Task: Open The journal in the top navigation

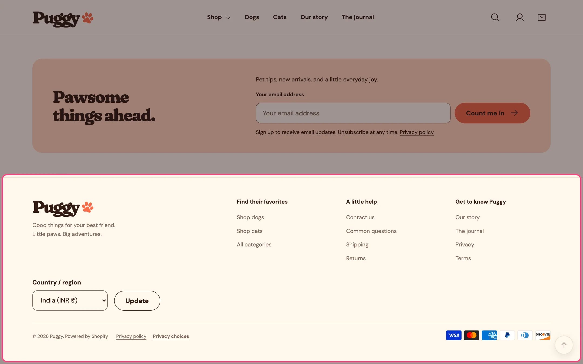Action: 358,17
